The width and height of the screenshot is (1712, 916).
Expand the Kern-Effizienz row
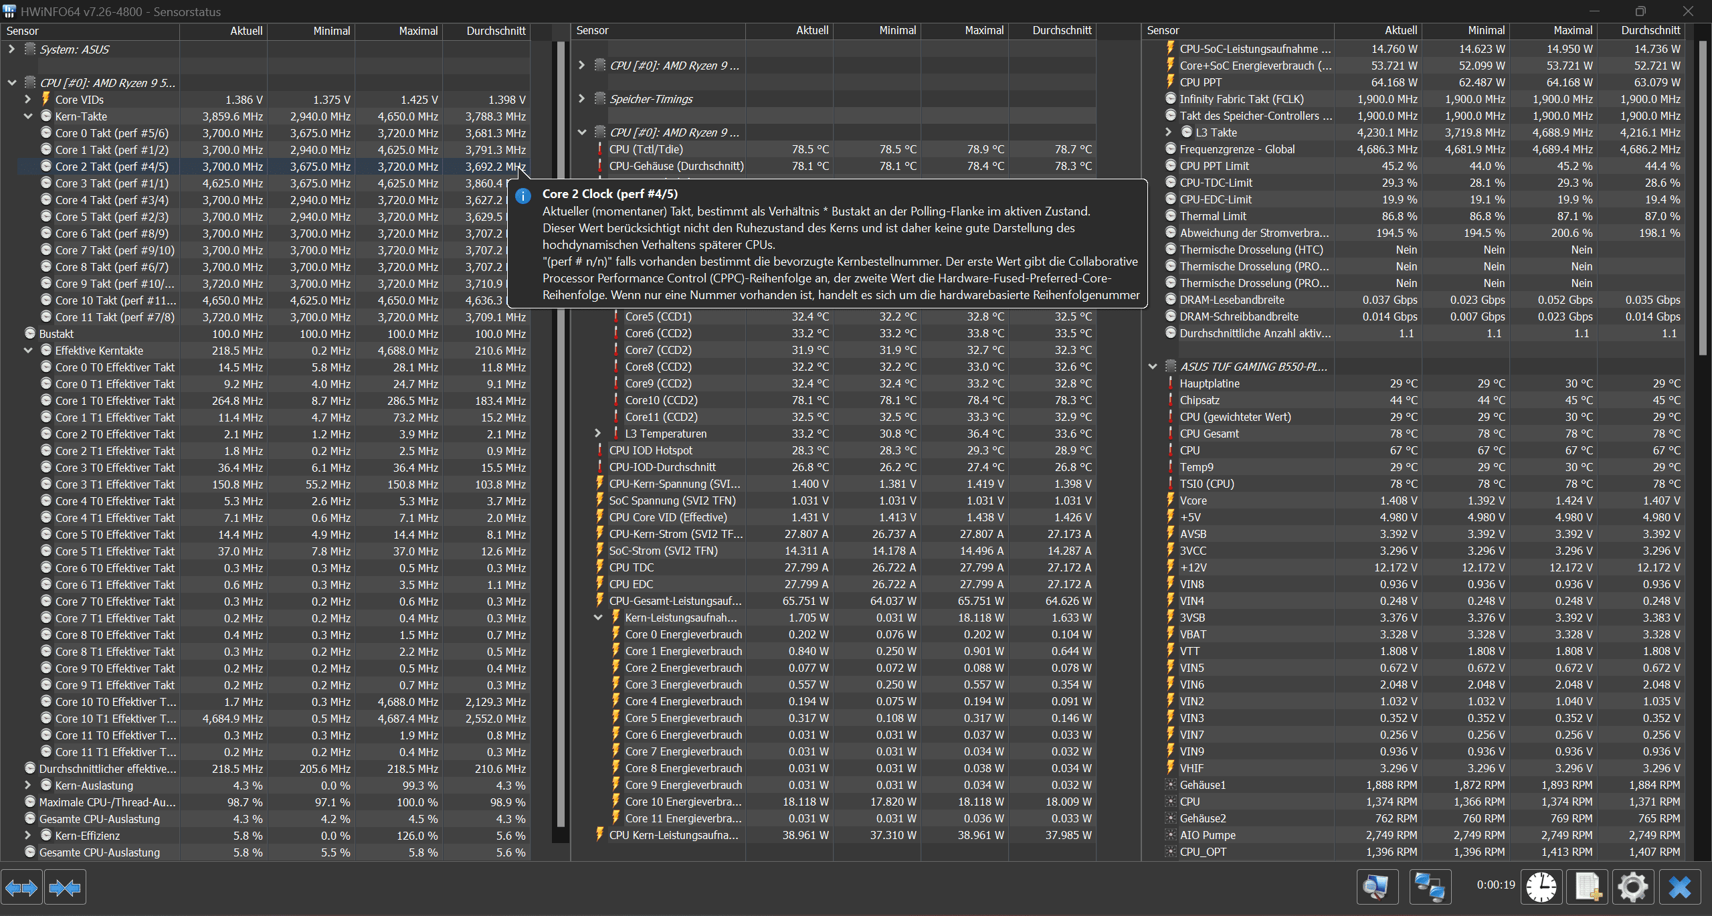pos(27,835)
